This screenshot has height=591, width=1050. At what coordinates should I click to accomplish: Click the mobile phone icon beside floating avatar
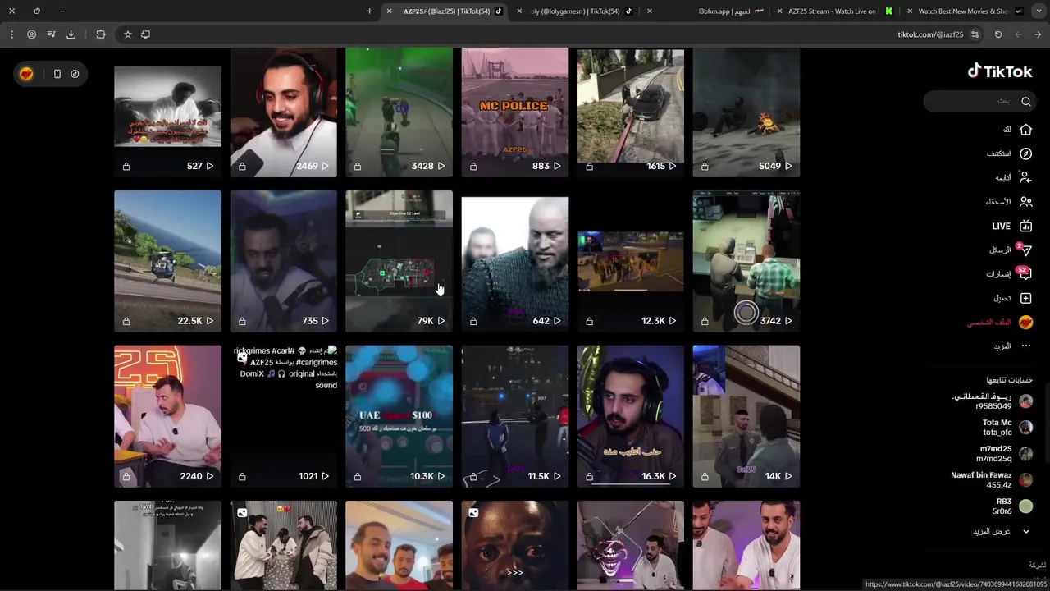pos(57,74)
